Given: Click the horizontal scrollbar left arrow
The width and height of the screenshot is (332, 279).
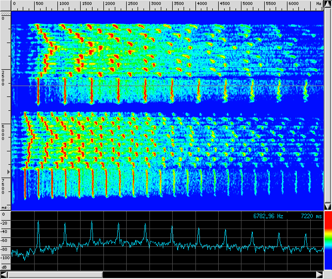Looking at the screenshot, I should click(x=4, y=275).
